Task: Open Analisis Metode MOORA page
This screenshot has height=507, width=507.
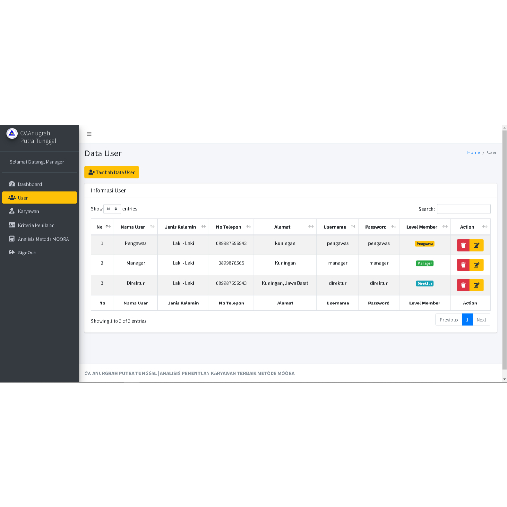Action: (x=40, y=239)
